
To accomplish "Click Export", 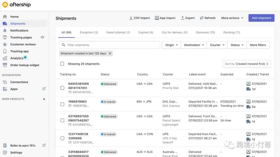I will tap(188, 18).
